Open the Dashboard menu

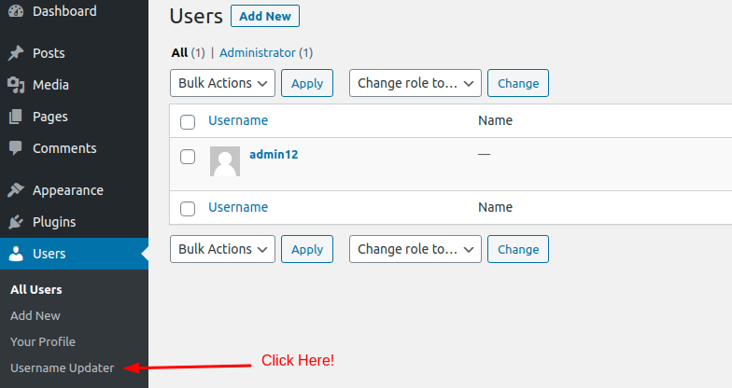click(75, 11)
